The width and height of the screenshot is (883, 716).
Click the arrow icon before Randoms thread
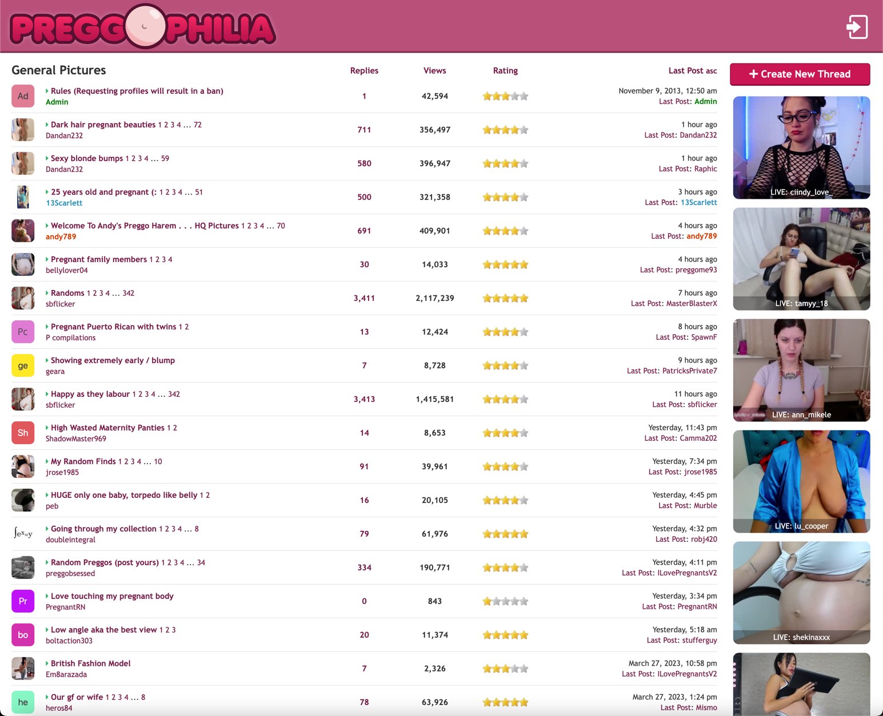[47, 293]
